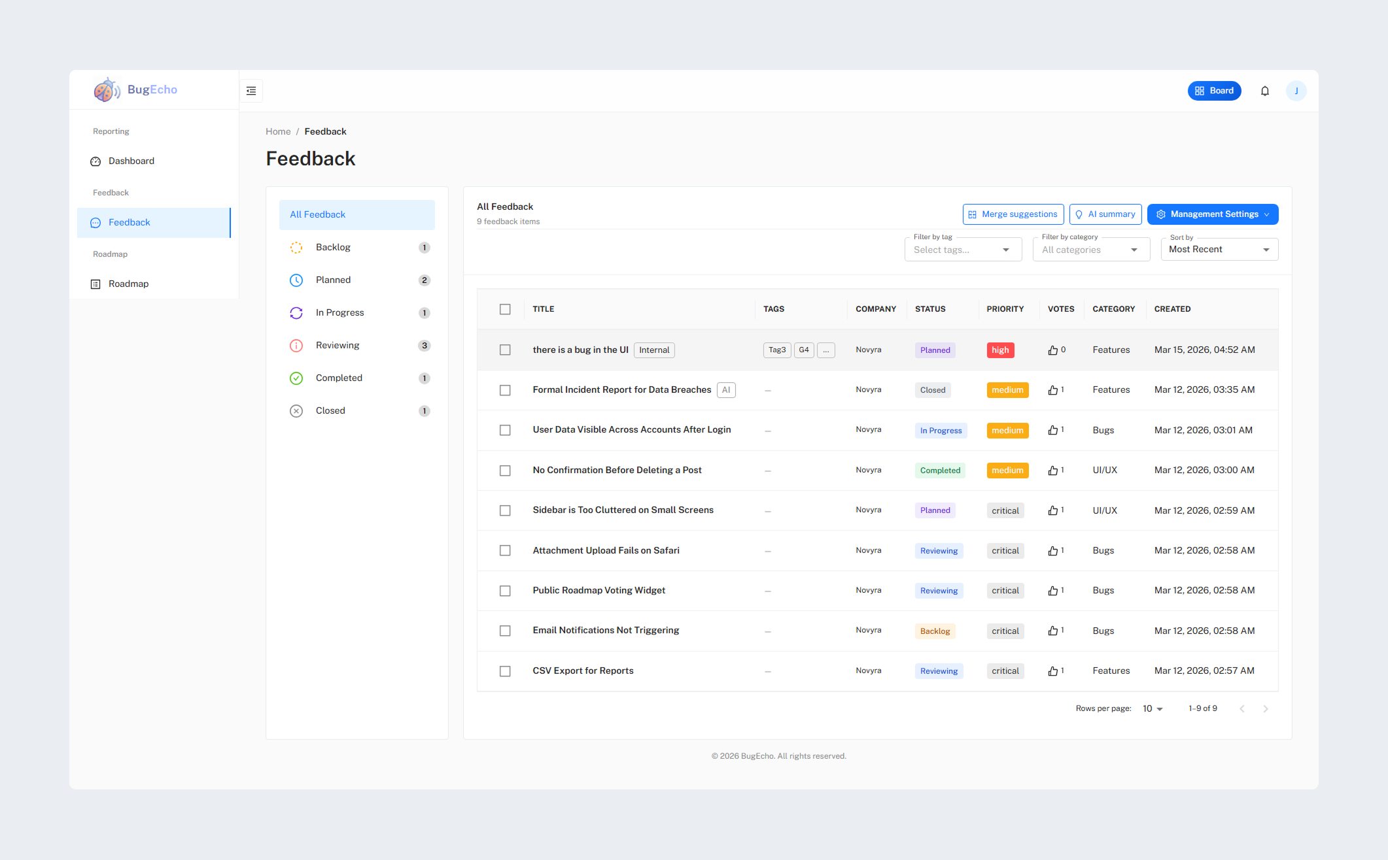Screen dimensions: 1388x860
Task: Click the thumbs-up vote icon on CSV Export row
Action: pos(1052,671)
